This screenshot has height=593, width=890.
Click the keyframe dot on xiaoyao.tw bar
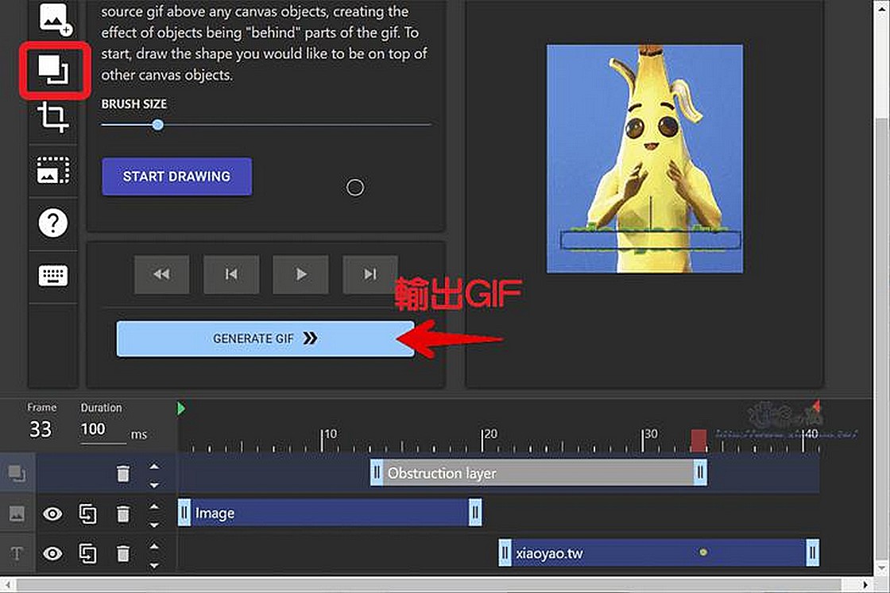click(x=703, y=552)
